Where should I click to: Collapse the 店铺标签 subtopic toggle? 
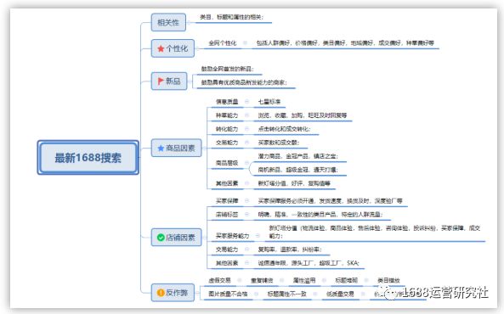(246, 214)
